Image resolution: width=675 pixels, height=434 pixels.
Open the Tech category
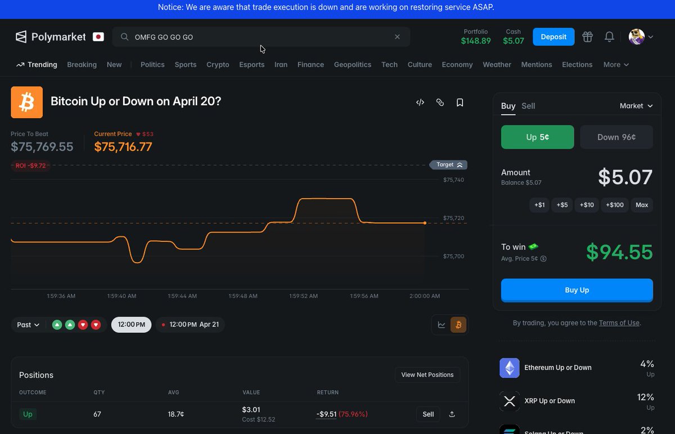pyautogui.click(x=389, y=65)
